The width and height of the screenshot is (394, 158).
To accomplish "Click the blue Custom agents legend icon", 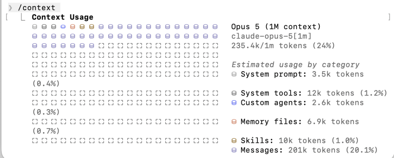I will click(x=234, y=103).
